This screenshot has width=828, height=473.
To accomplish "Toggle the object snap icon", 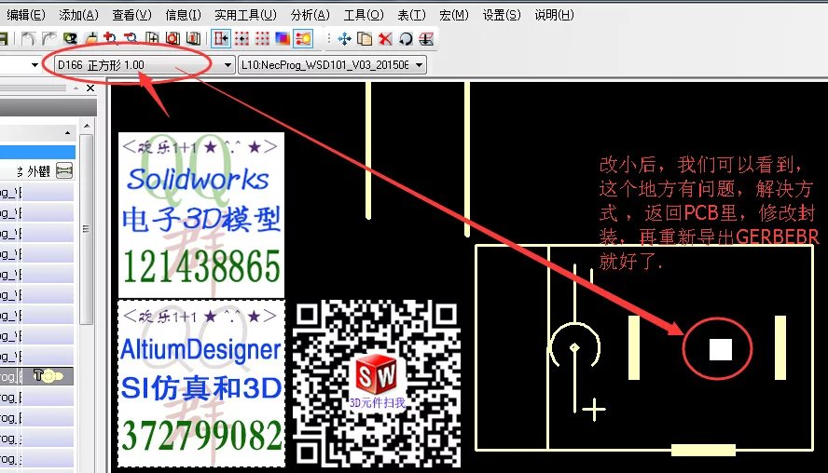I will coord(220,38).
